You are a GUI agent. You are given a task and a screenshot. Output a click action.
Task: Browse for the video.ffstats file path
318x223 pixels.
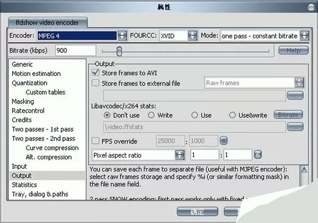295,127
